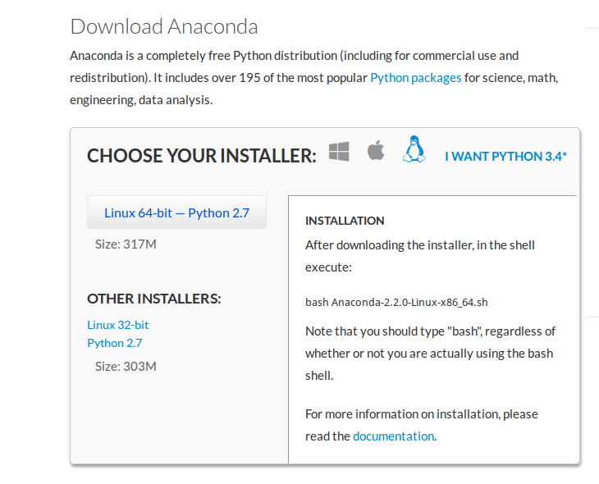
Task: Select the Apple macOS installer icon
Action: point(376,150)
